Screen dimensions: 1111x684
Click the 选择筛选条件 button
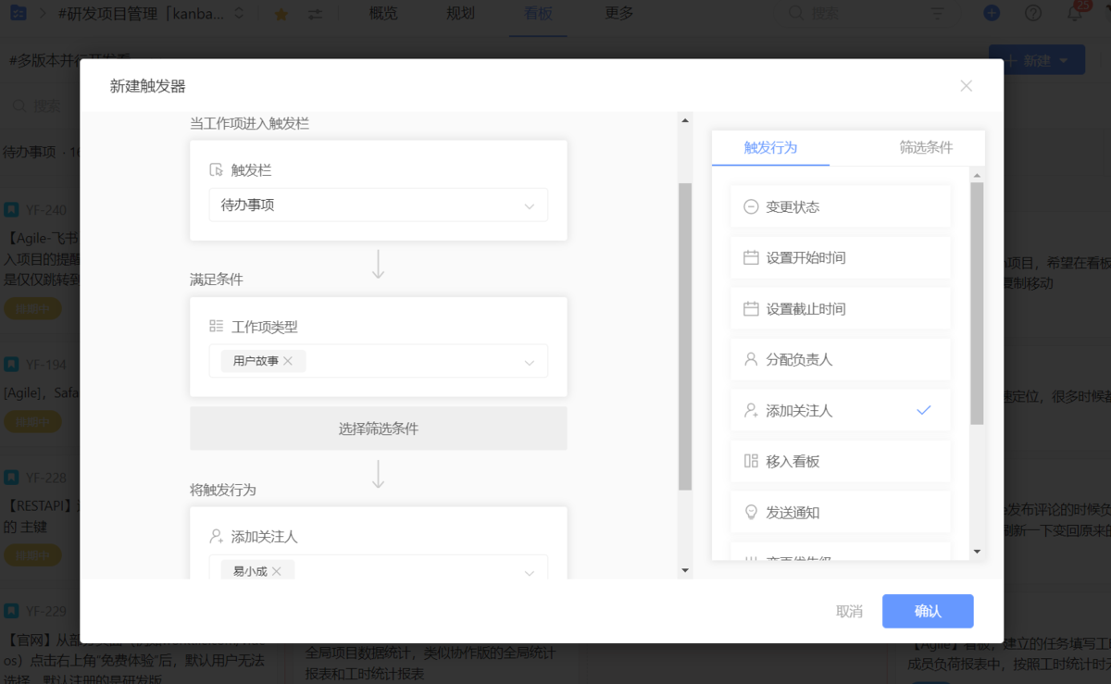(378, 428)
